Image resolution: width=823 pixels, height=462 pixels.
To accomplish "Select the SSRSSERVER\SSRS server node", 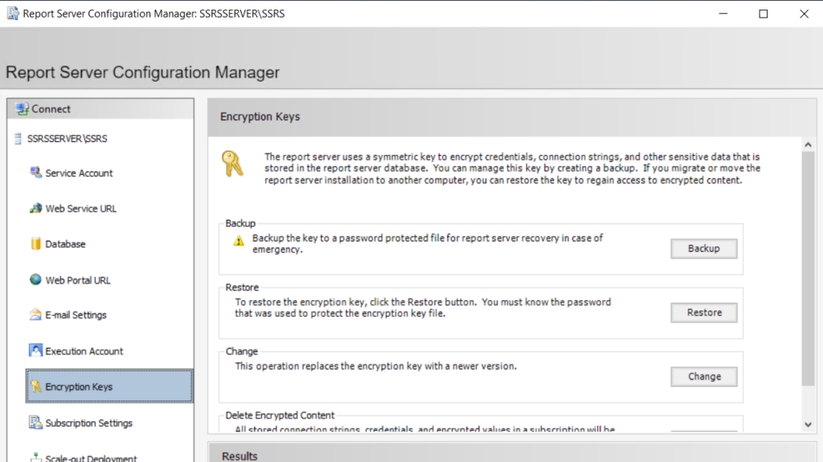I will pyautogui.click(x=68, y=138).
